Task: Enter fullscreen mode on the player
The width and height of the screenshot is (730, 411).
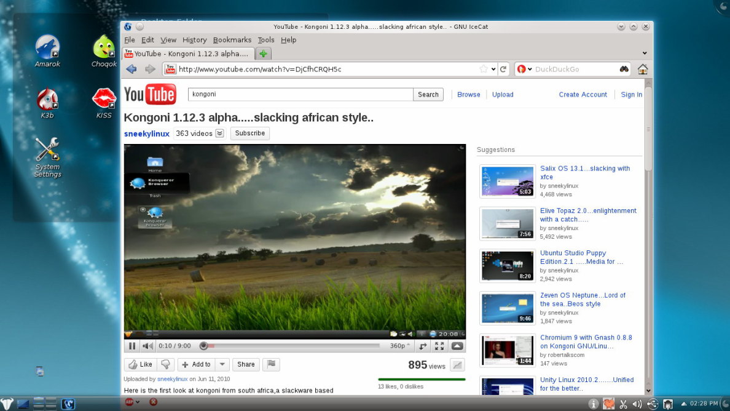Action: pyautogui.click(x=440, y=346)
